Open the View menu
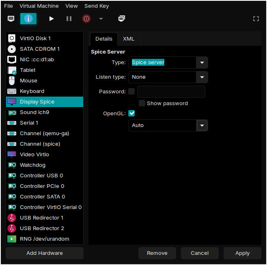 tap(71, 6)
